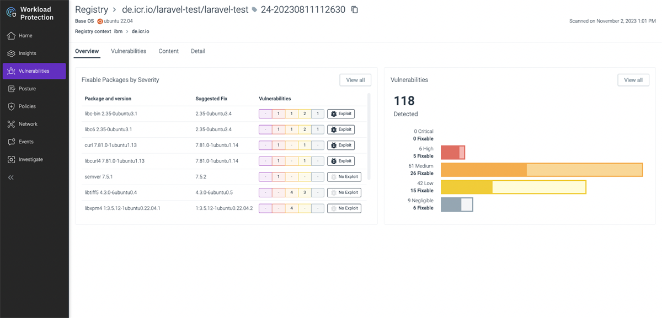Open the de.icr.io registry context link
Viewport: 662px width, 318px height.
tap(140, 31)
